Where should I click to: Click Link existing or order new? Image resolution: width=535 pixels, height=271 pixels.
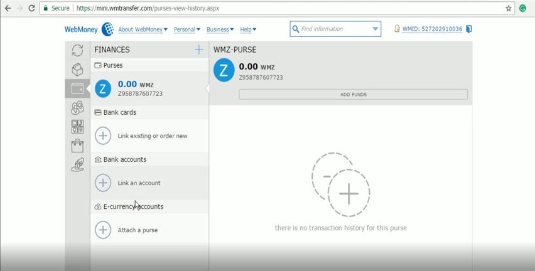pos(153,135)
